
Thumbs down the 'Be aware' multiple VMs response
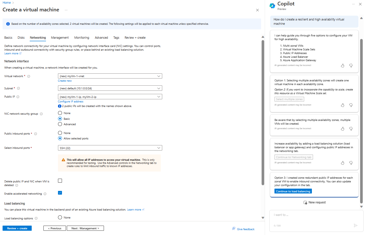(351, 129)
